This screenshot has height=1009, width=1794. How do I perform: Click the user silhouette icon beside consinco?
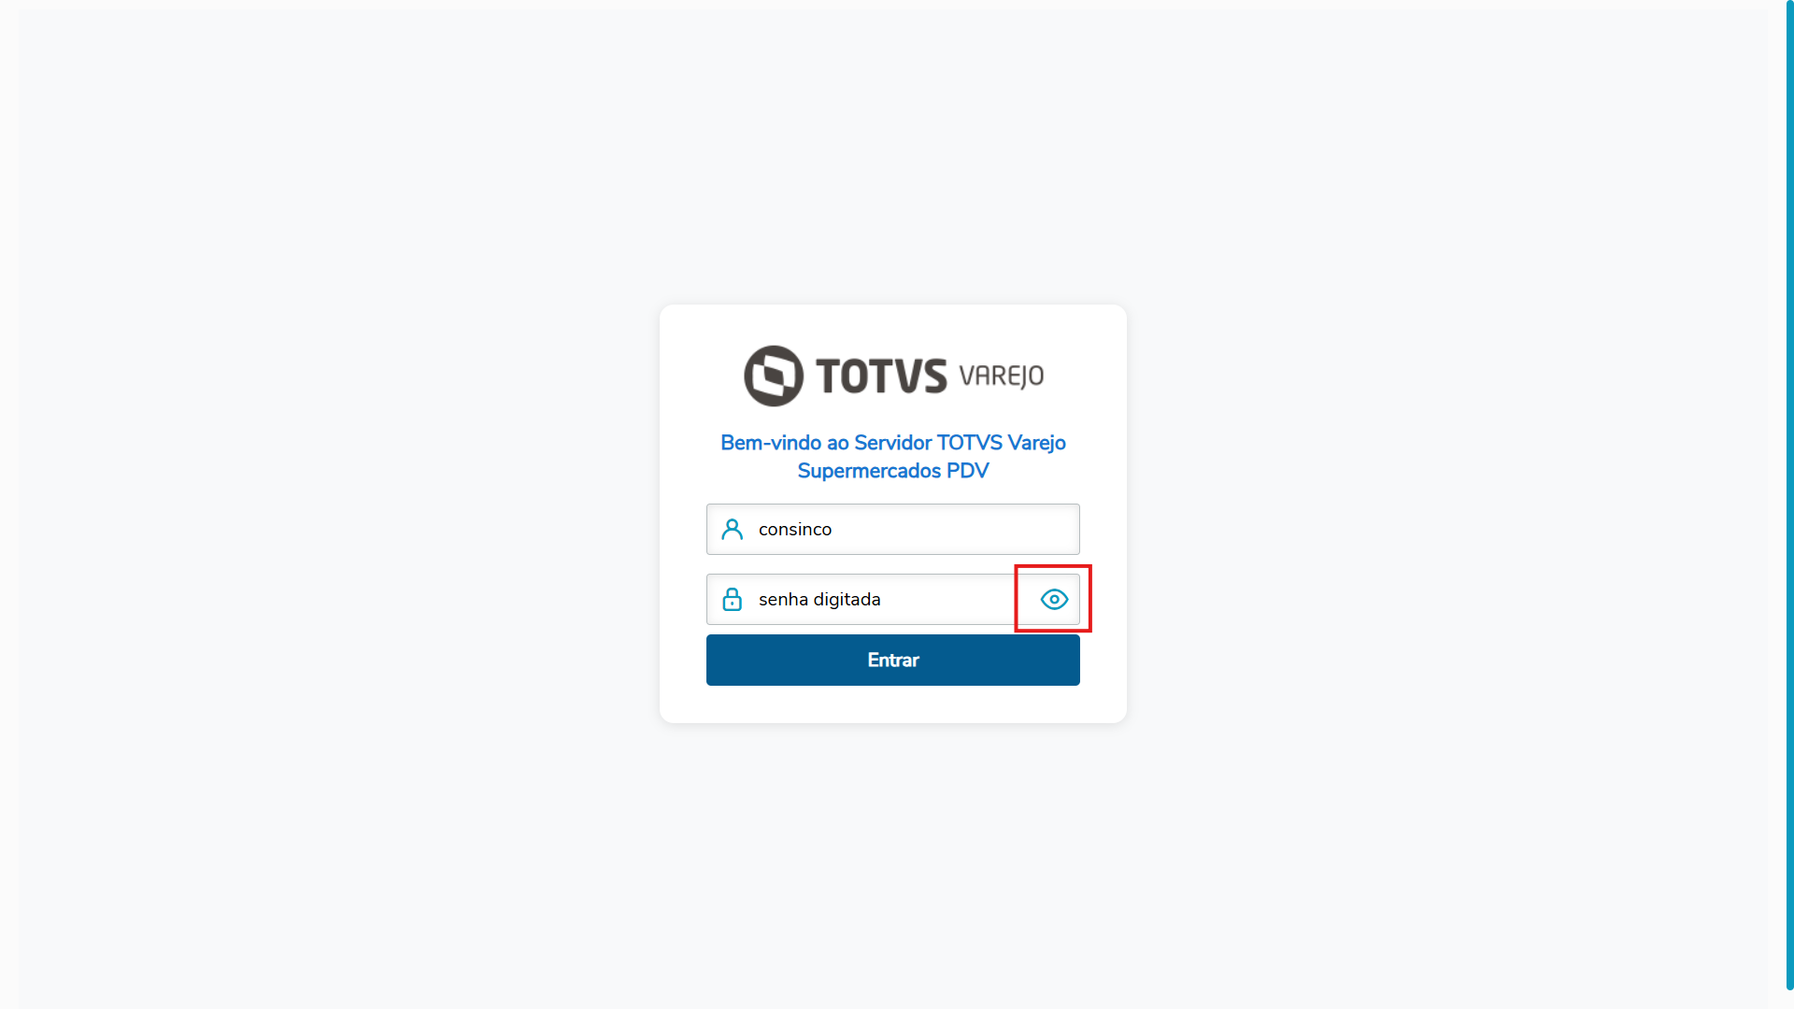click(733, 529)
